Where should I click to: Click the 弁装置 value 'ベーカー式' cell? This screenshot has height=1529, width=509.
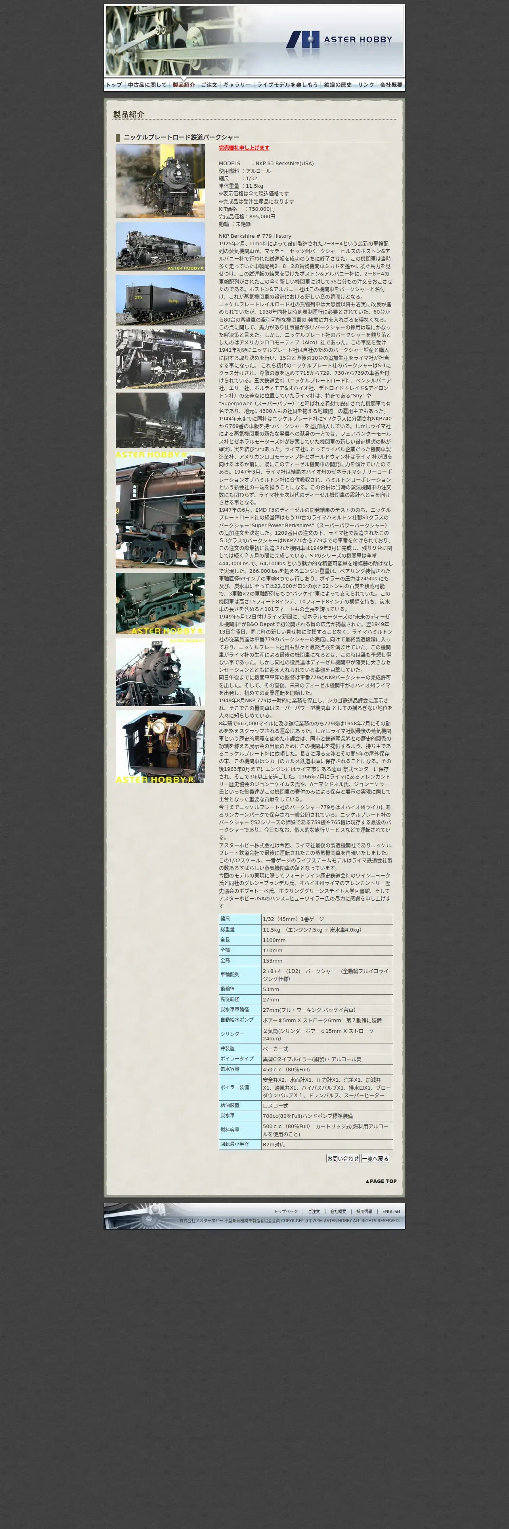(327, 1049)
